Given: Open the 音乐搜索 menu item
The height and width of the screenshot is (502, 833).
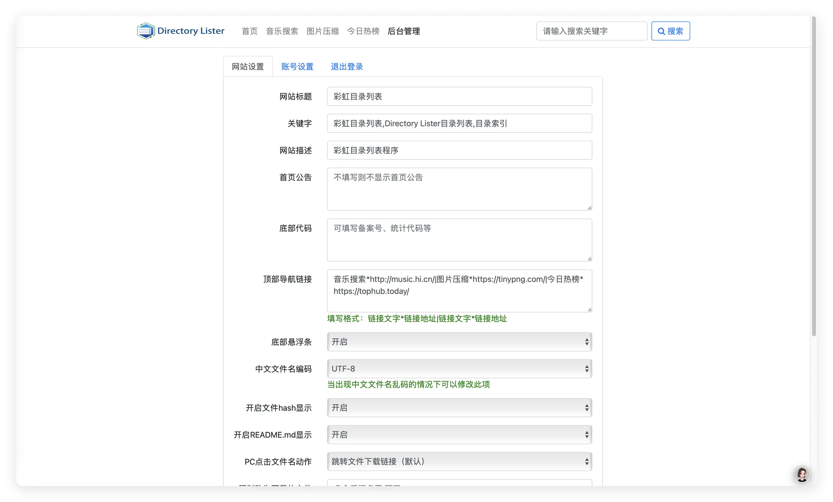Looking at the screenshot, I should (x=282, y=31).
